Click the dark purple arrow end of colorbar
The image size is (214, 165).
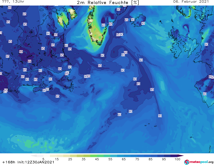point(180,156)
